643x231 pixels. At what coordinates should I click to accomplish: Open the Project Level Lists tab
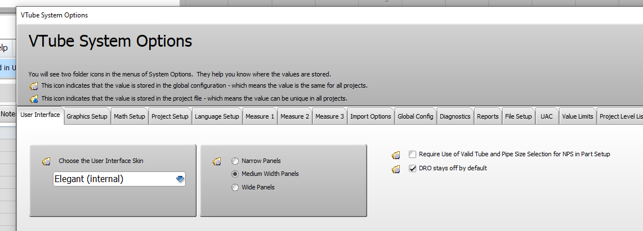tap(620, 116)
